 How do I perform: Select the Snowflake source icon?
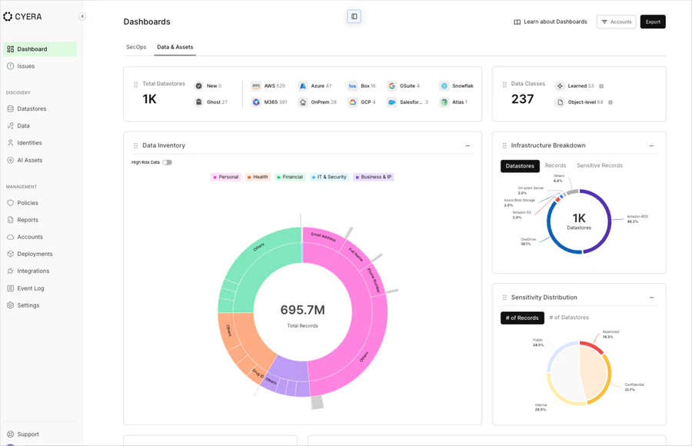[x=444, y=85]
